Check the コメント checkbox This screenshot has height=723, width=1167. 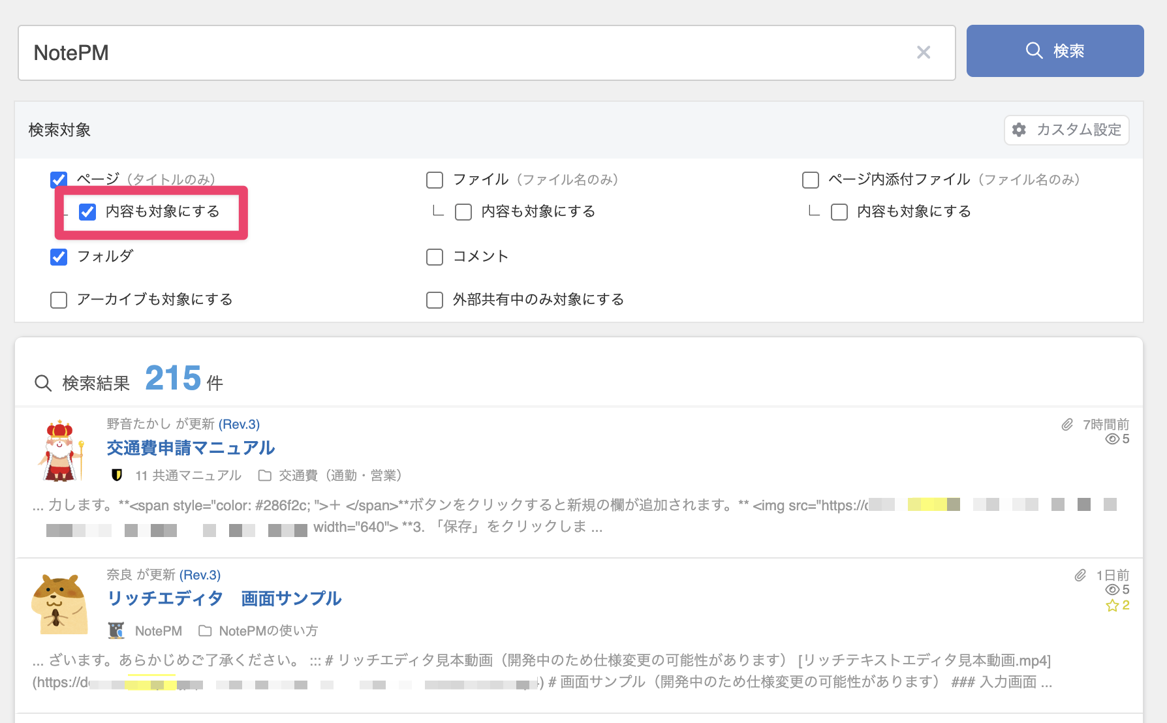click(x=435, y=256)
